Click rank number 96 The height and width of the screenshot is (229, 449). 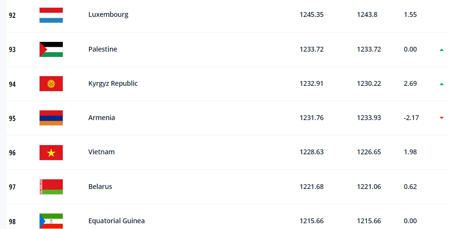tap(12, 152)
